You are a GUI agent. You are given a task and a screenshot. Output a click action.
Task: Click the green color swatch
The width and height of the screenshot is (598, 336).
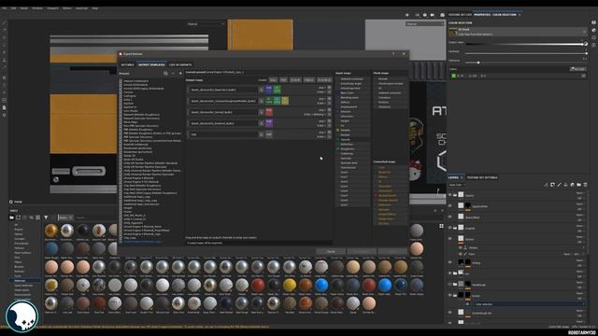pos(454,76)
